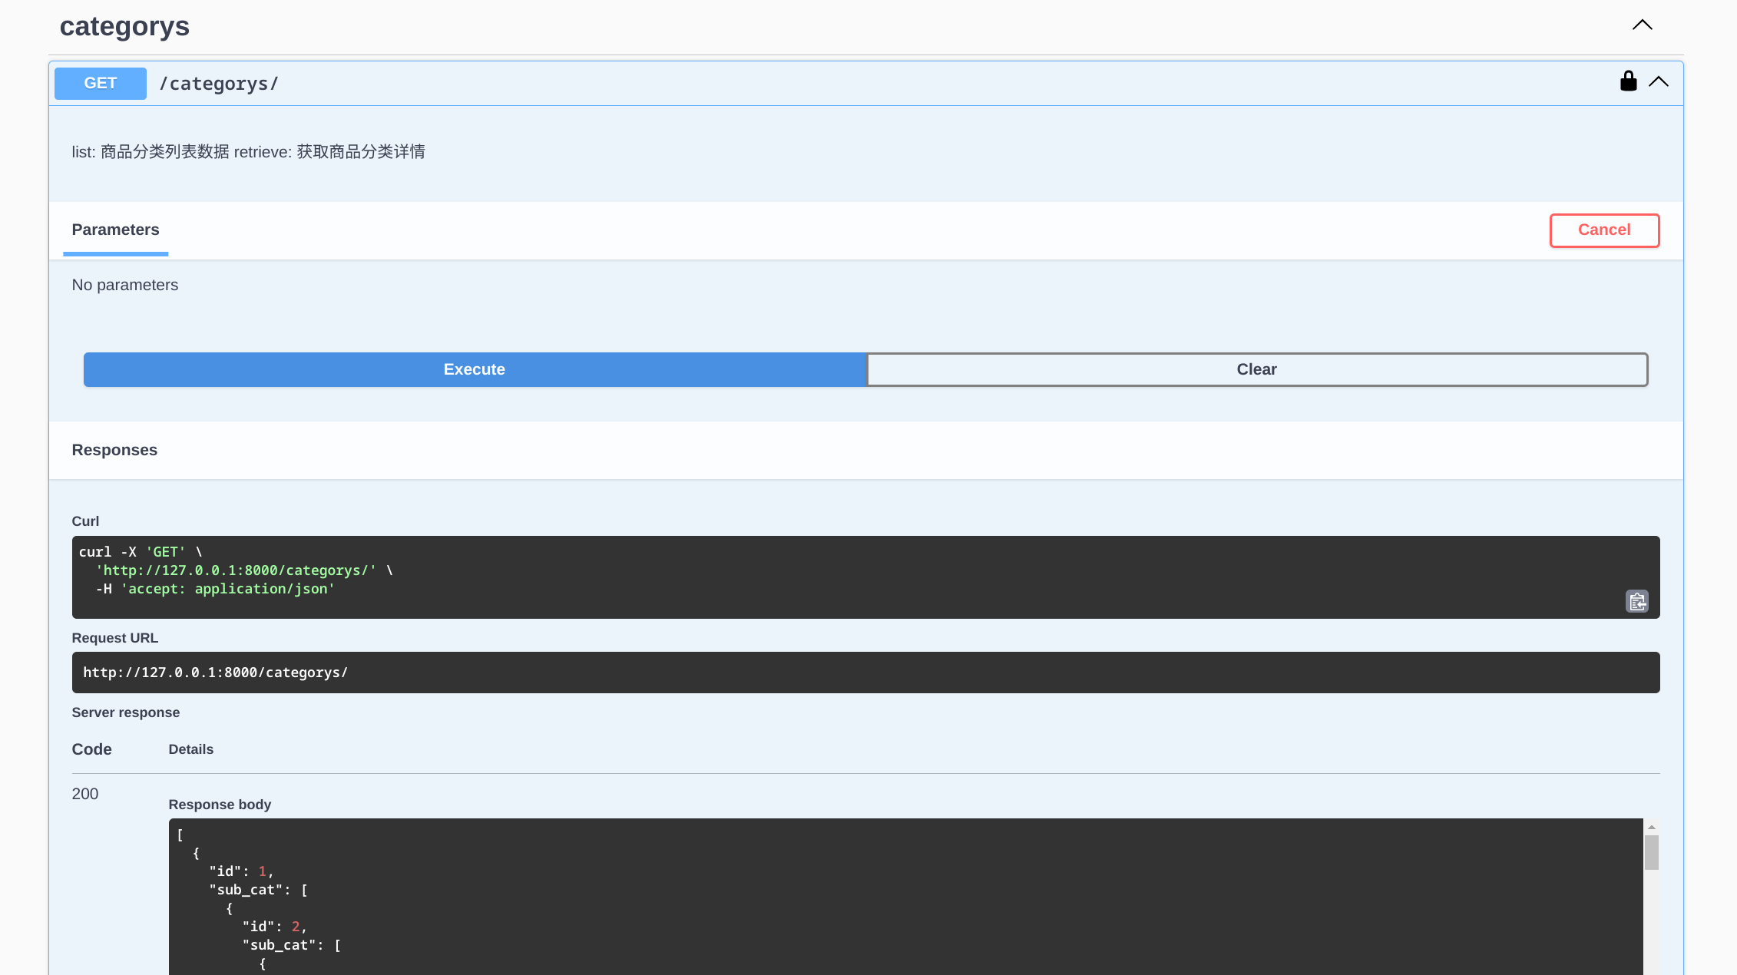
Task: Select the Parameters tab
Action: pos(115,230)
